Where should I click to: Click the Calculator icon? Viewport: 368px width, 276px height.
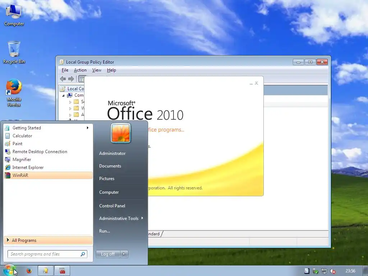tap(8, 136)
